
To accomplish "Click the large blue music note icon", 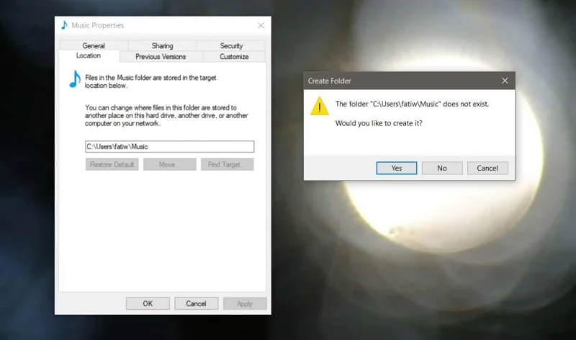I will 75,79.
